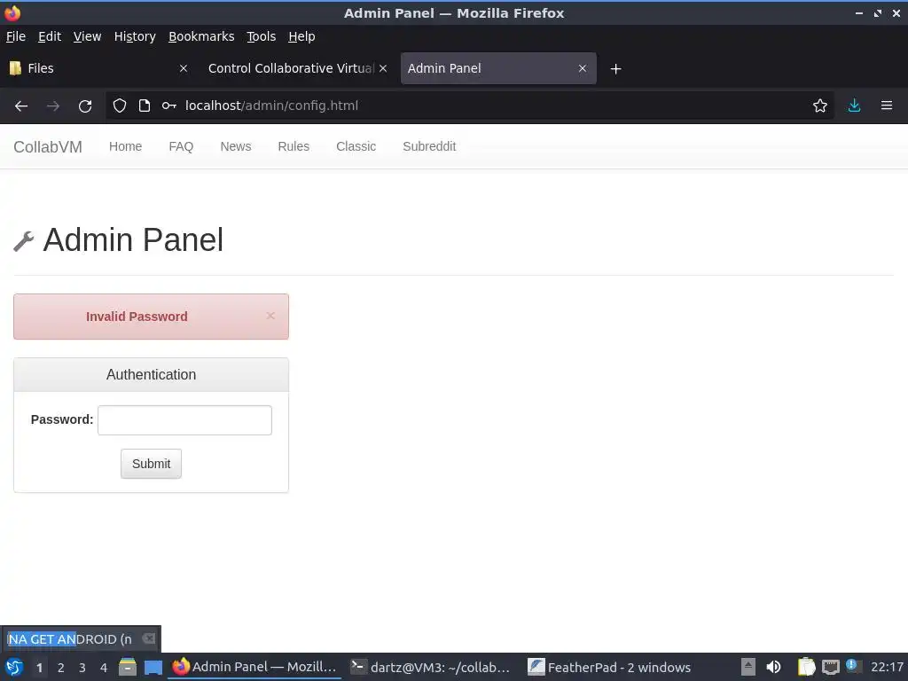Dismiss the Invalid Password alert
This screenshot has width=908, height=681.
(270, 316)
